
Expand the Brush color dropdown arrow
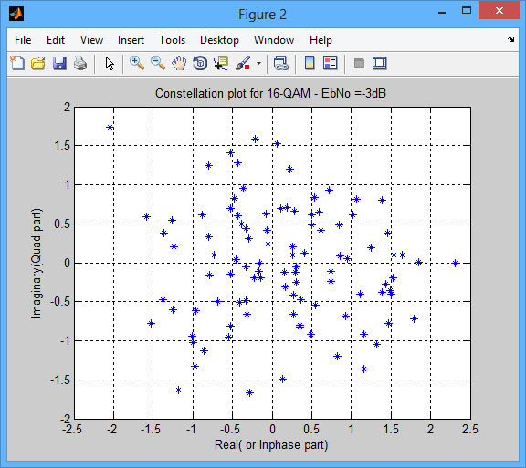[258, 63]
